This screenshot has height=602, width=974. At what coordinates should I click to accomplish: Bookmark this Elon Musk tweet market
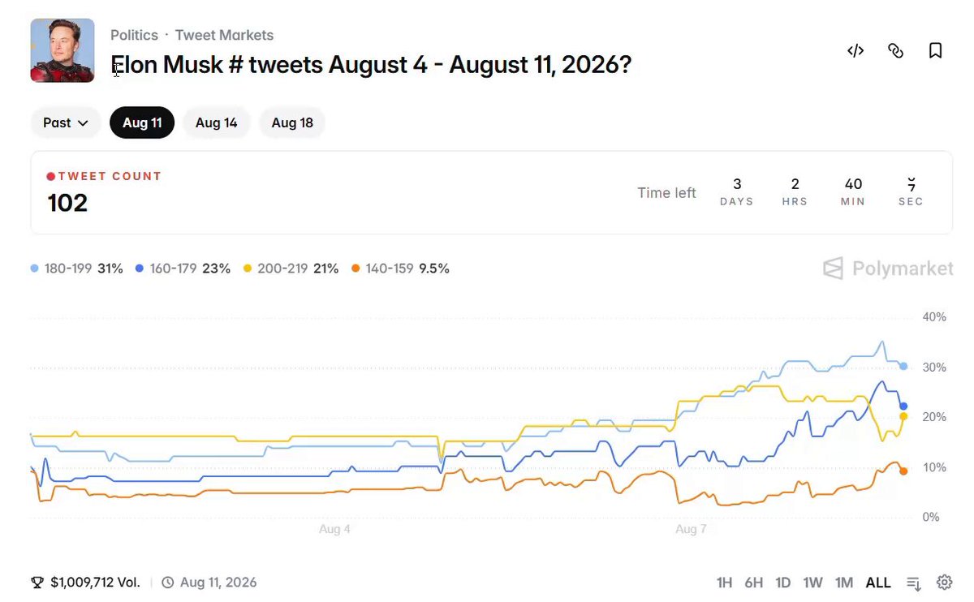coord(935,51)
